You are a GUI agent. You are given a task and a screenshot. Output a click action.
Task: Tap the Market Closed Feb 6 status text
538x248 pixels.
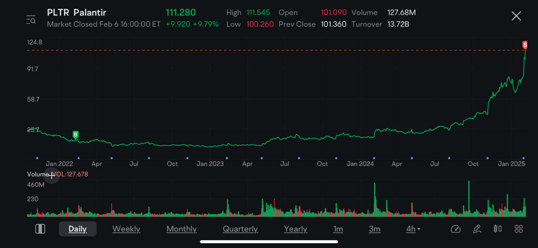pyautogui.click(x=104, y=24)
